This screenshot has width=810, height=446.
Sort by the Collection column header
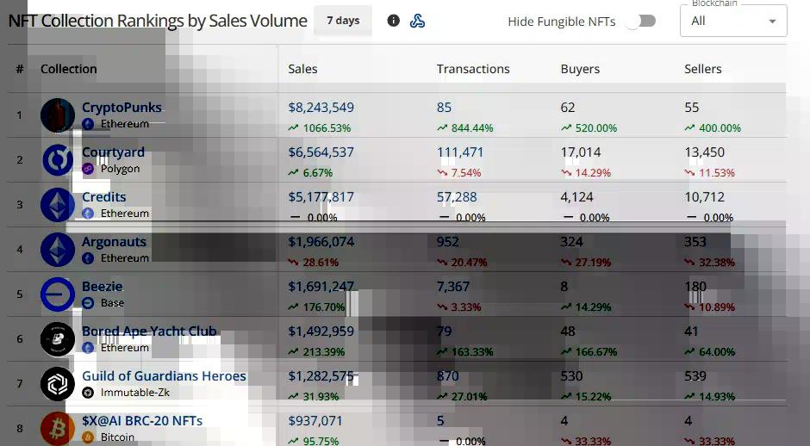pyautogui.click(x=69, y=69)
